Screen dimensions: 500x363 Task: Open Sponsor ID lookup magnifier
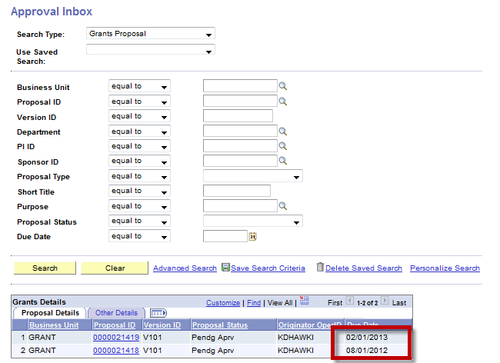pos(283,161)
